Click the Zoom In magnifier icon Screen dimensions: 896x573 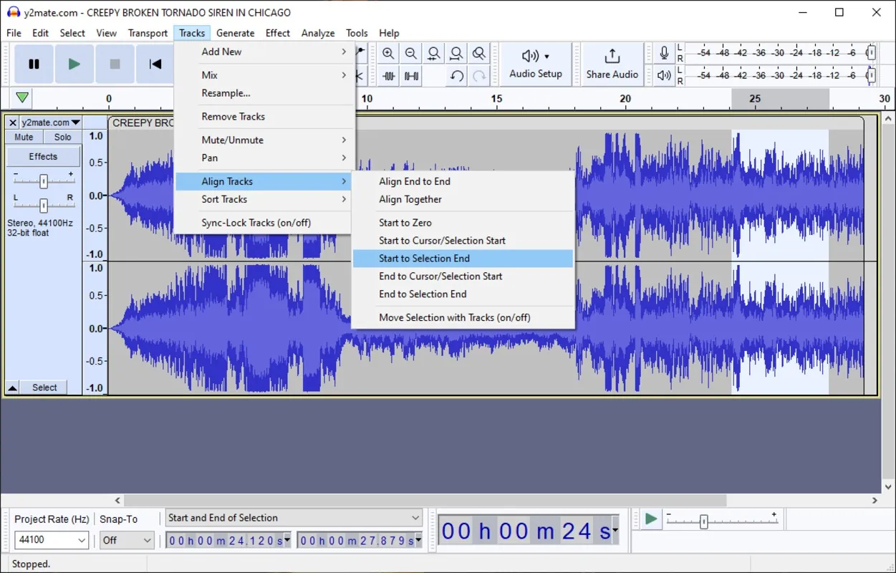[388, 54]
